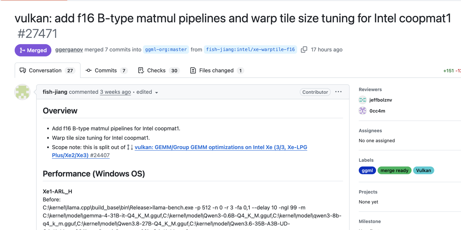Select the ggml label
The image size is (461, 230).
tap(367, 171)
